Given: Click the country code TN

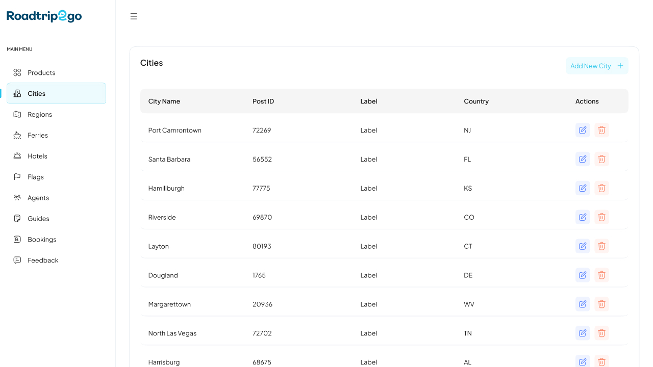Looking at the screenshot, I should click(468, 334).
